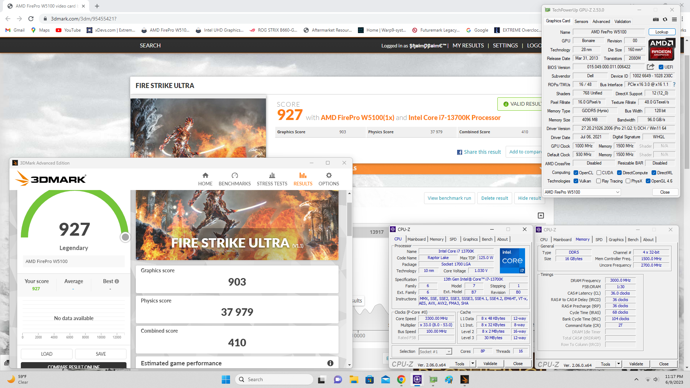Click the Fire Strike Ultra thumbnail on webpage
The height and width of the screenshot is (388, 690).
(x=198, y=128)
